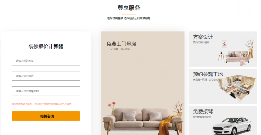
Task: Select the house area input field
Action: click(46, 91)
